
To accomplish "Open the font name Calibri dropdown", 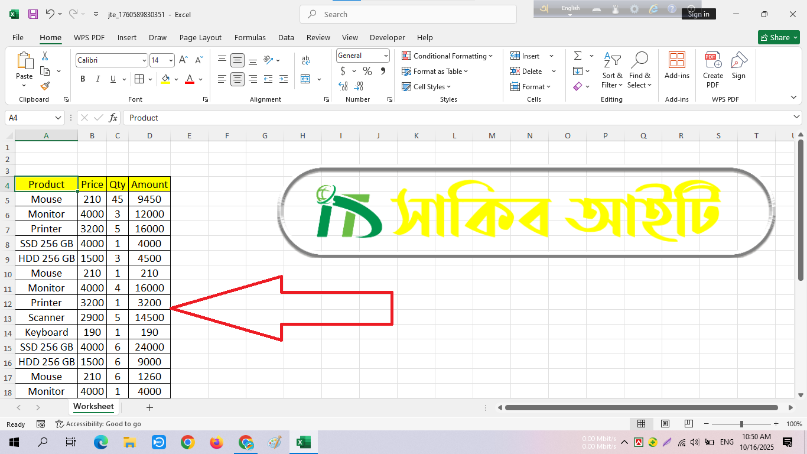I will coord(144,60).
